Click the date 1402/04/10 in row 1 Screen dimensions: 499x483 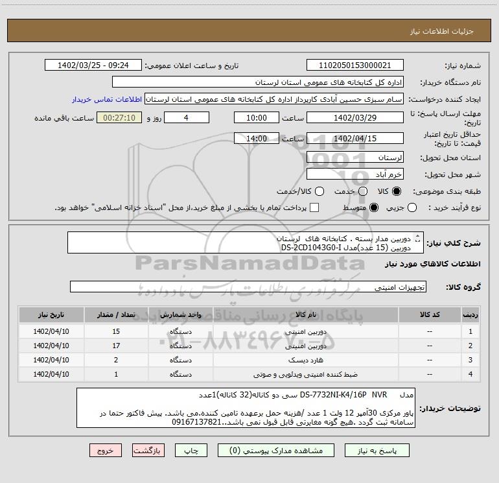(x=51, y=331)
